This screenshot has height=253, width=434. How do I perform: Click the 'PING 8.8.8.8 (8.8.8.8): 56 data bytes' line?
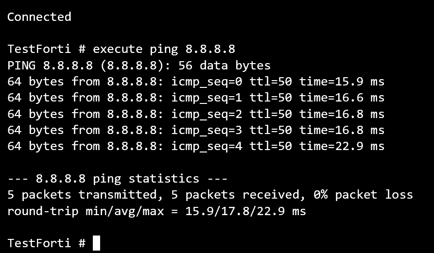[x=139, y=66]
